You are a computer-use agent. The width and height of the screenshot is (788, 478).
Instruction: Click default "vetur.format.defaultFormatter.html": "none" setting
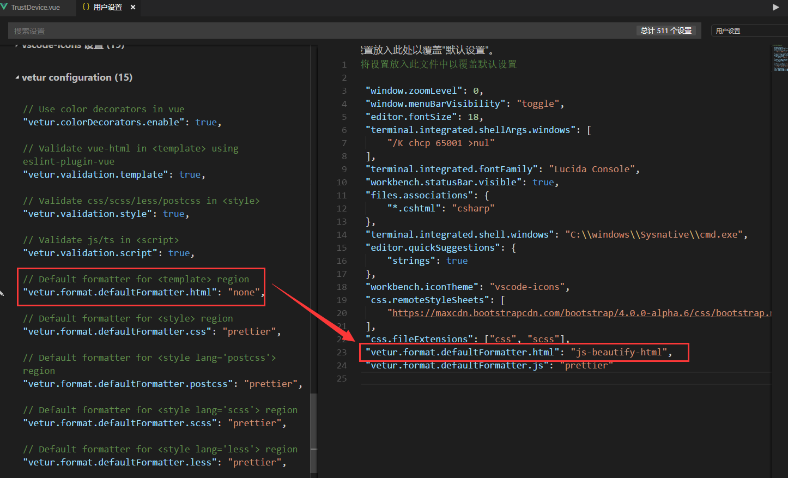pos(144,292)
